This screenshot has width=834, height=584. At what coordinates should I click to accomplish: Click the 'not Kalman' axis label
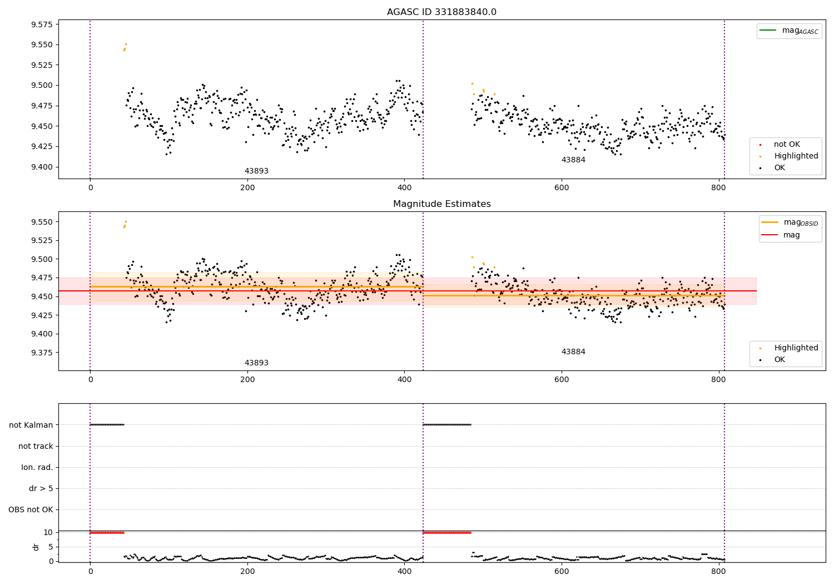coord(31,425)
